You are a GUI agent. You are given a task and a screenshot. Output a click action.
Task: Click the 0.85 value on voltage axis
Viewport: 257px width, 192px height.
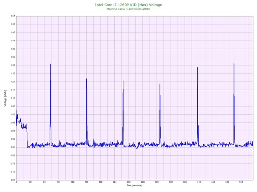click(13, 147)
